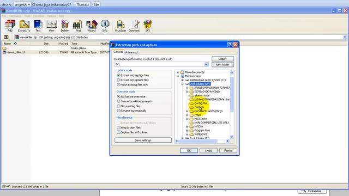Image resolution: width=349 pixels, height=196 pixels.
Task: Open the Help menu in WinRAR
Action: [62, 16]
